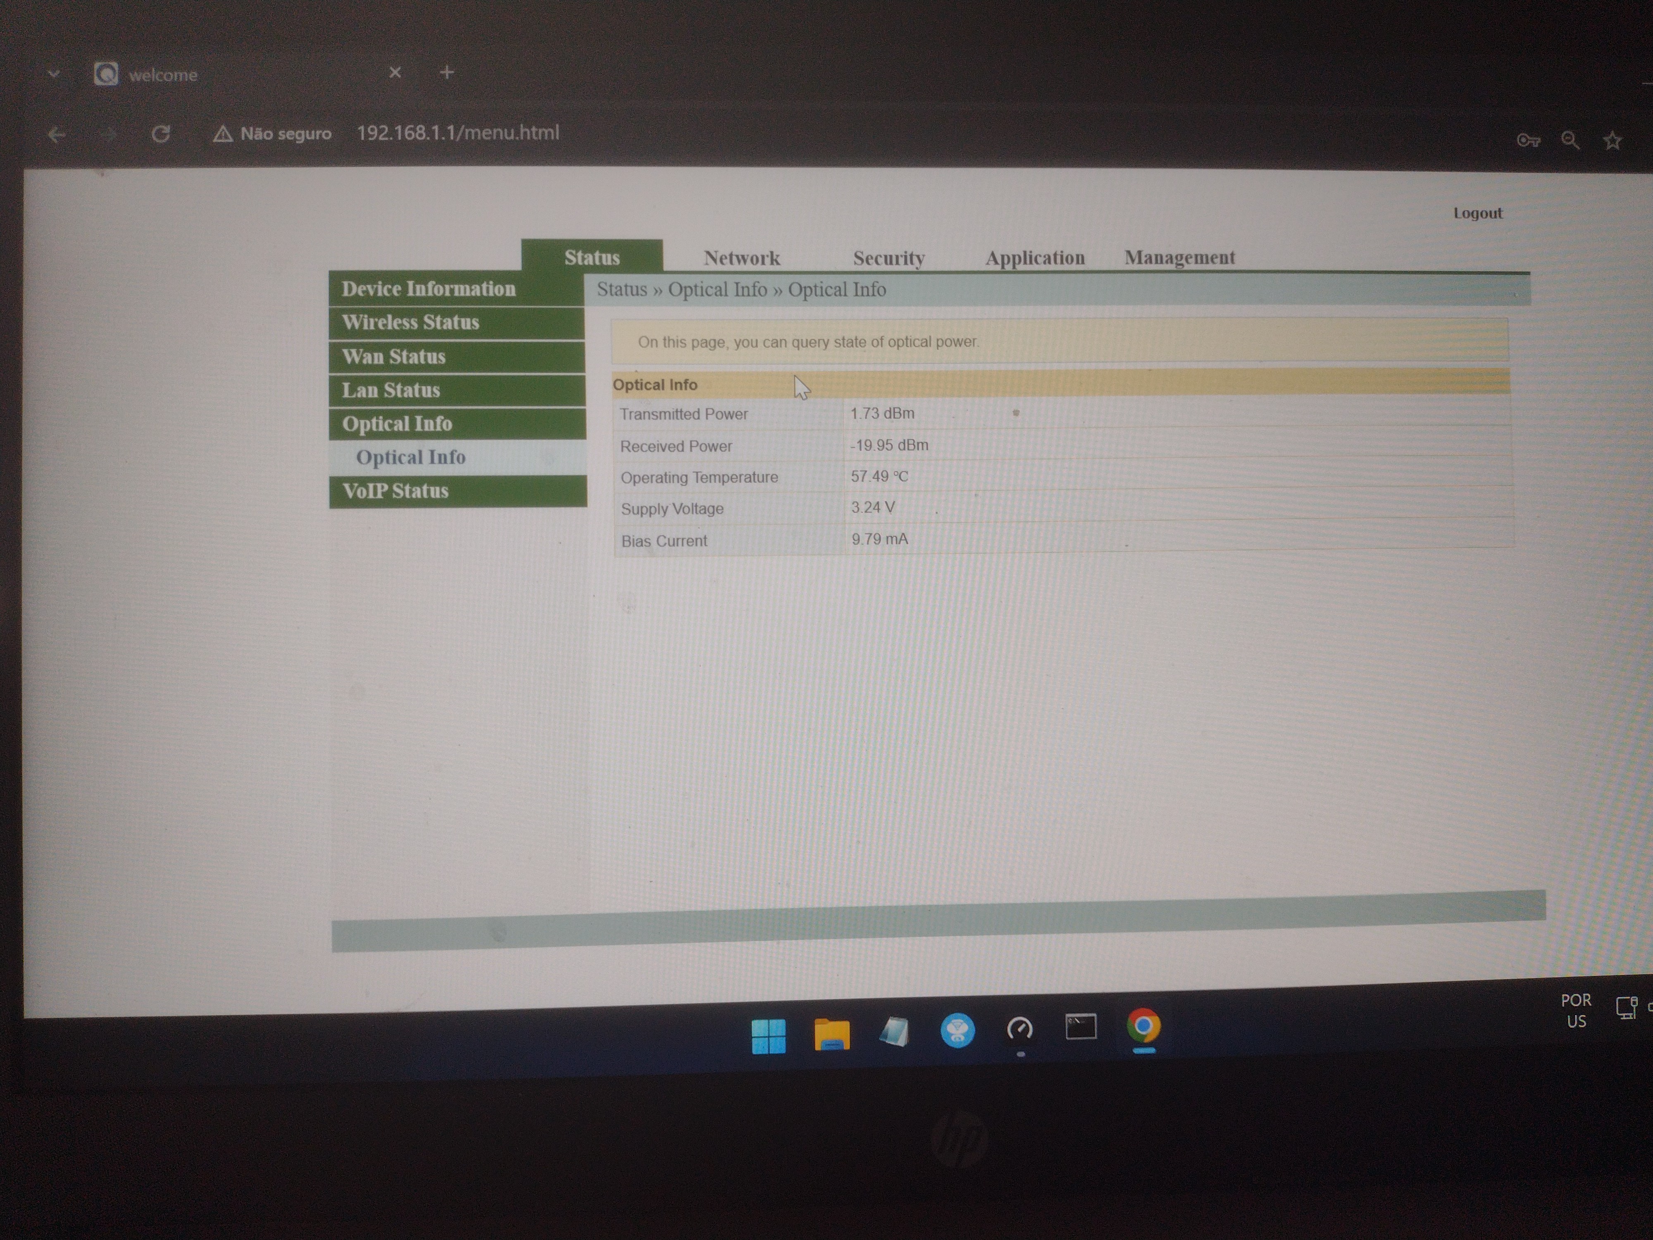Click the Logout link
The height and width of the screenshot is (1240, 1653).
click(x=1477, y=213)
